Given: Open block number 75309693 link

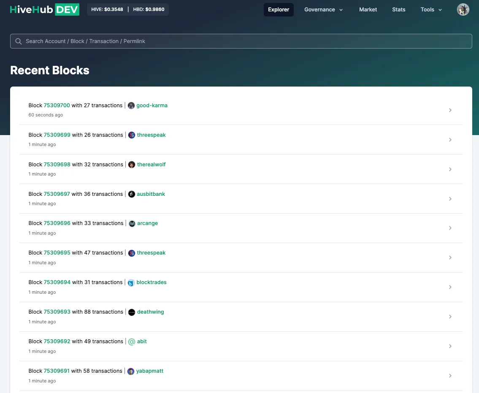Looking at the screenshot, I should (x=57, y=312).
